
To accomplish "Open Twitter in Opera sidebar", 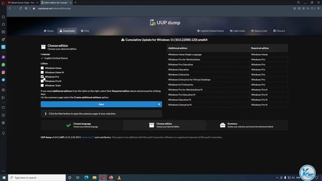I will pyautogui.click(x=4, y=80).
